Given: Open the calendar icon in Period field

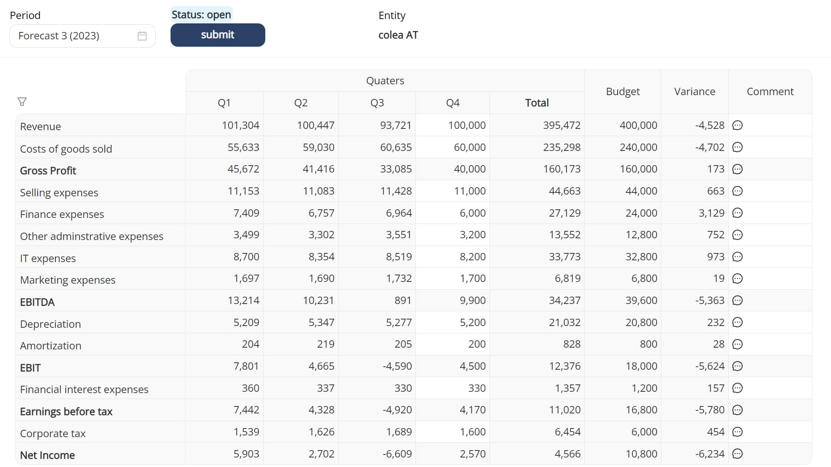Looking at the screenshot, I should [142, 36].
